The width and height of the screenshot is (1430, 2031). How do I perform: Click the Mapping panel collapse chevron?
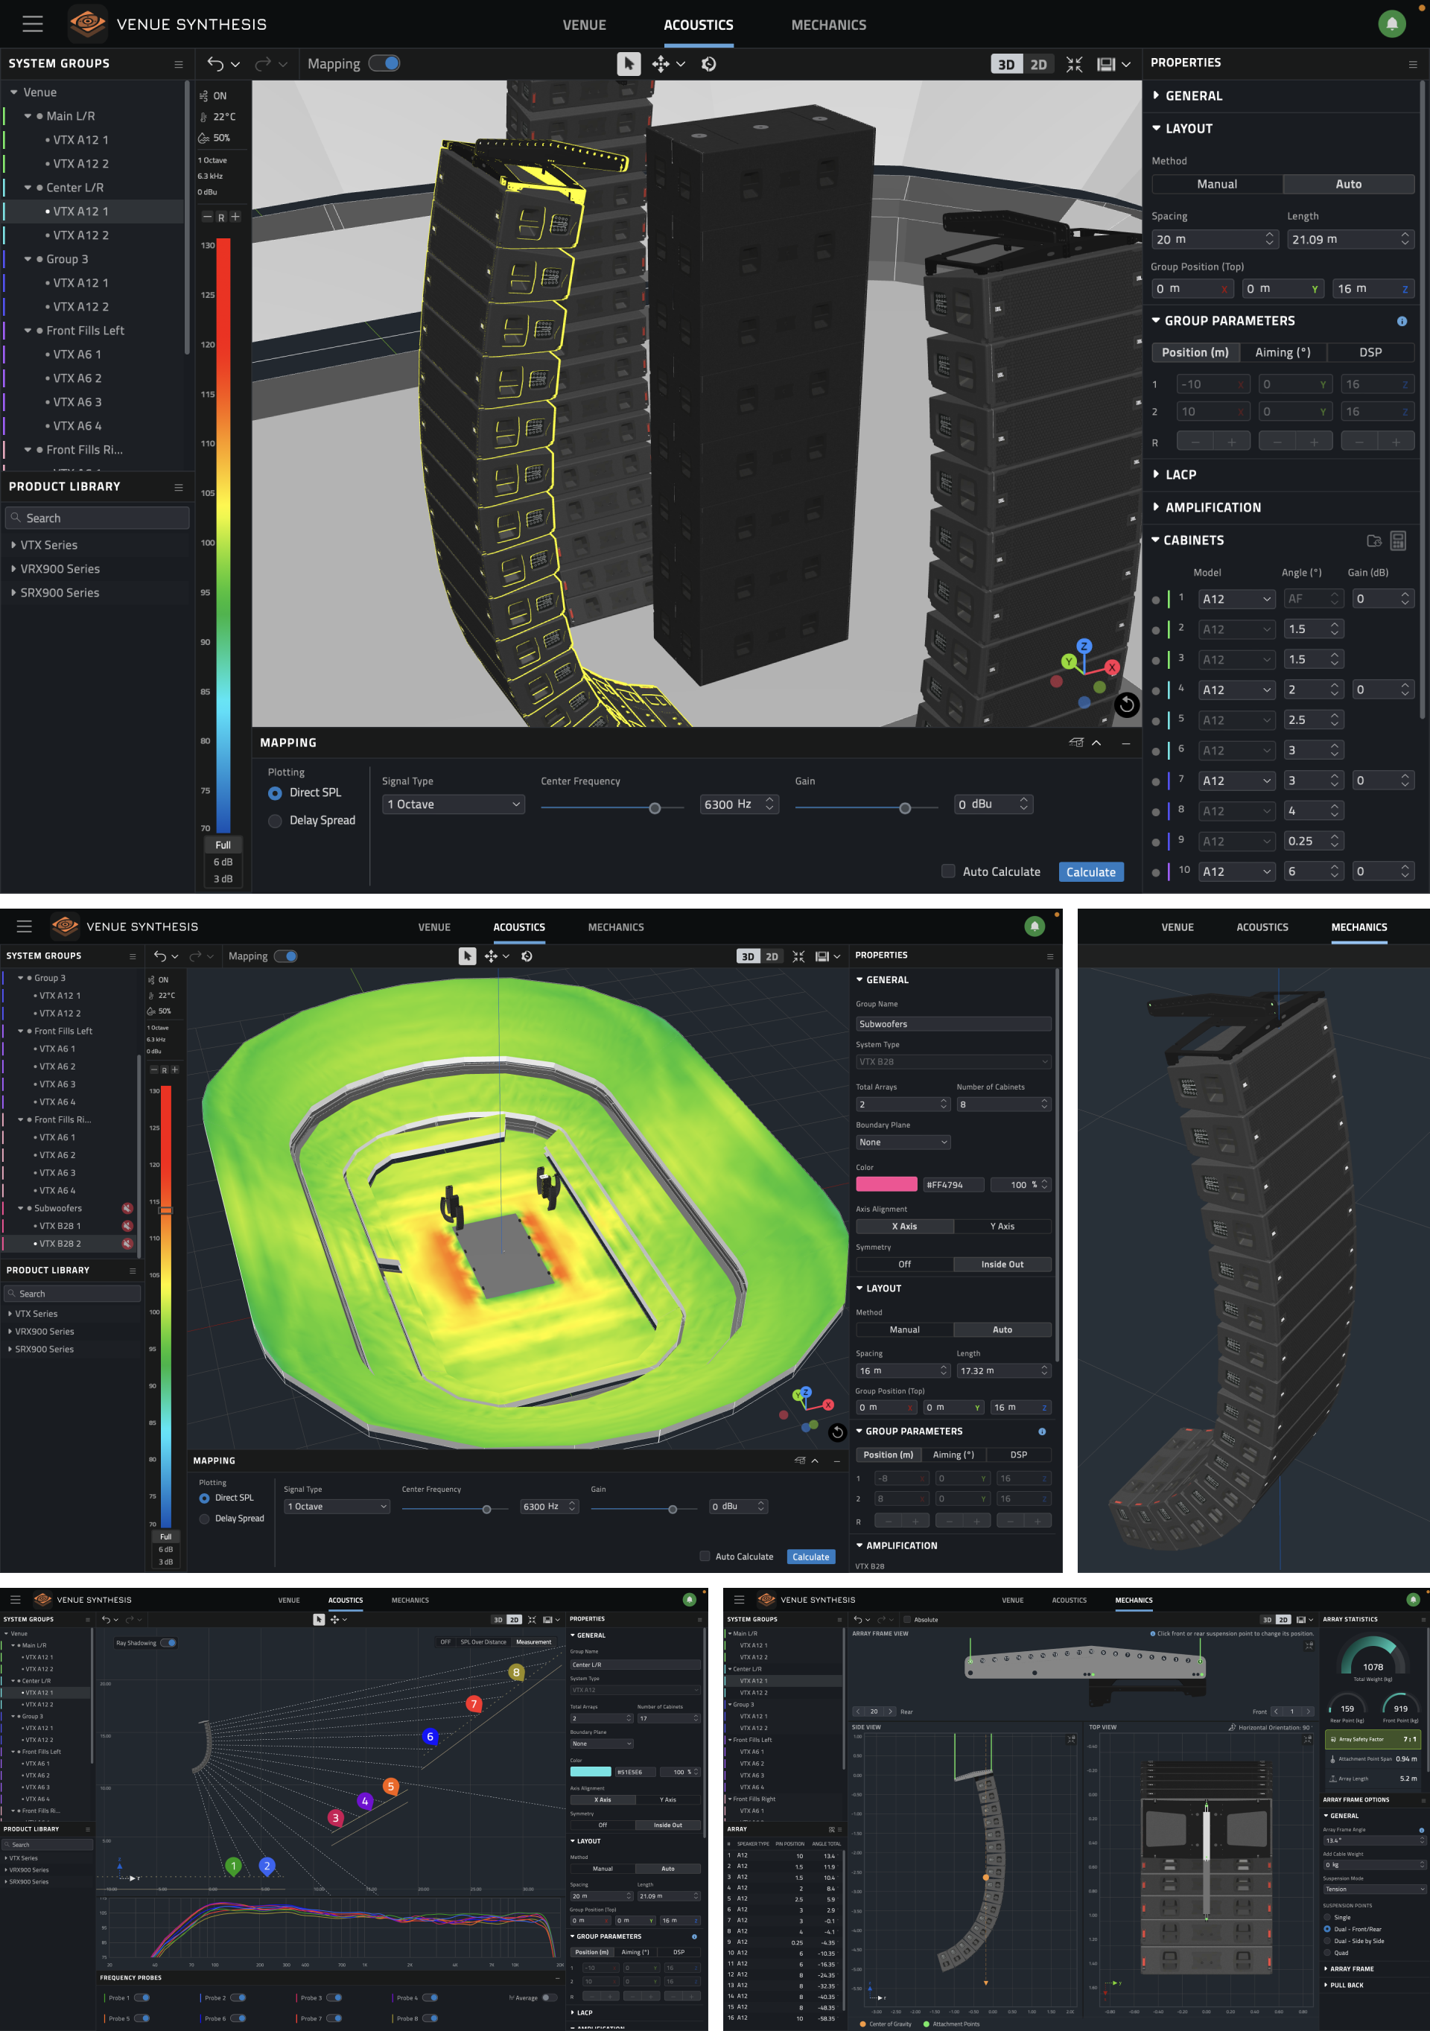(1096, 743)
